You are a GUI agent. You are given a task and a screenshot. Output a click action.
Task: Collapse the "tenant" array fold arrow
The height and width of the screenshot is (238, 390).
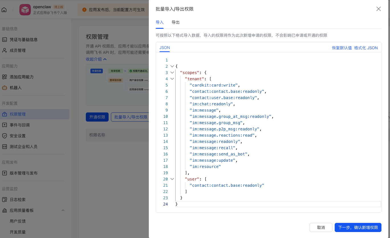[x=172, y=79]
